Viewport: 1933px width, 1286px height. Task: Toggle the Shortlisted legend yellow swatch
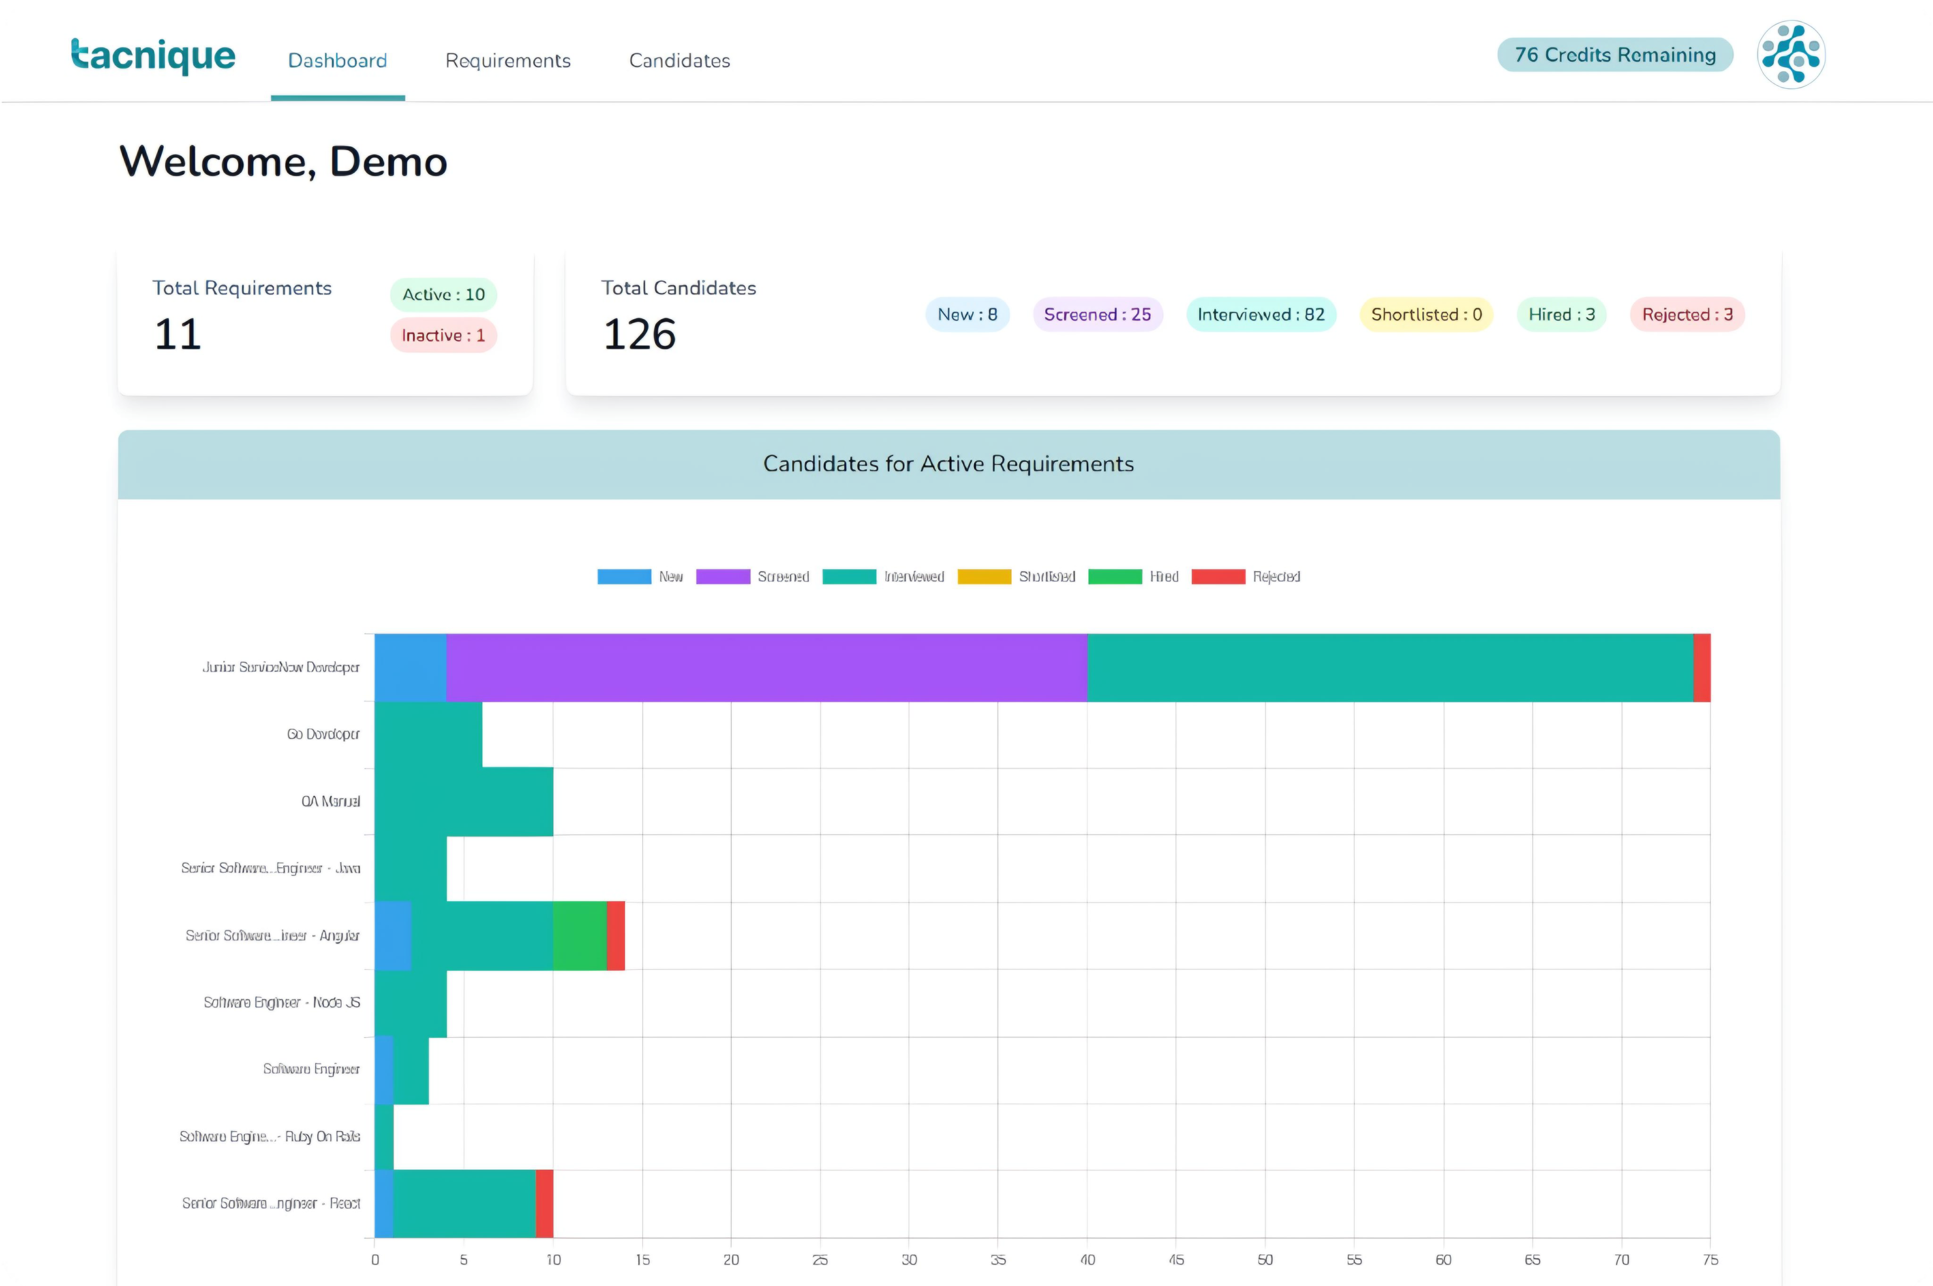click(983, 576)
